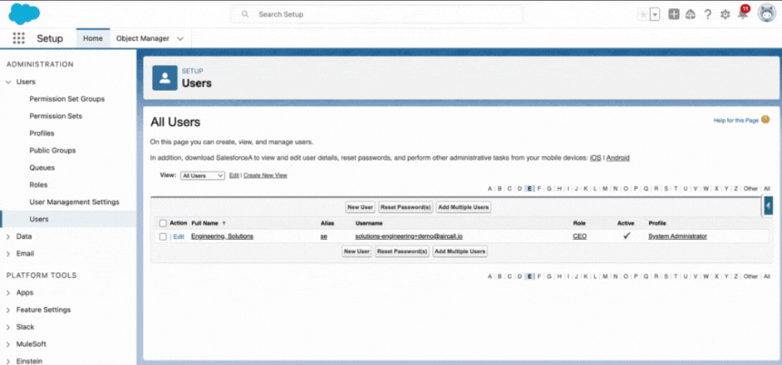Open the View dropdown showing All Users
Viewport: 782px width, 365px height.
tap(202, 175)
